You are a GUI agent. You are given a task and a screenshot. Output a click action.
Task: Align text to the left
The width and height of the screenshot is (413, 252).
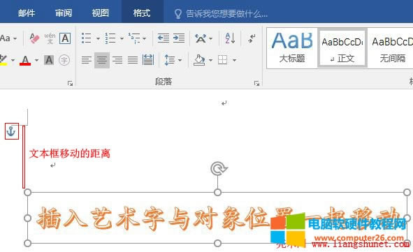click(x=87, y=60)
